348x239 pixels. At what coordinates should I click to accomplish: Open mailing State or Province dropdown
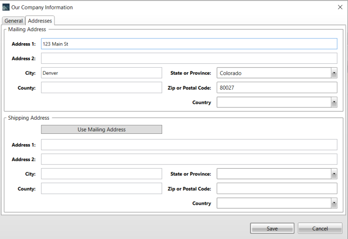click(334, 73)
